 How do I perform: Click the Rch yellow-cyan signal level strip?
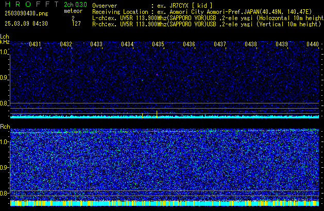pyautogui.click(x=164, y=203)
